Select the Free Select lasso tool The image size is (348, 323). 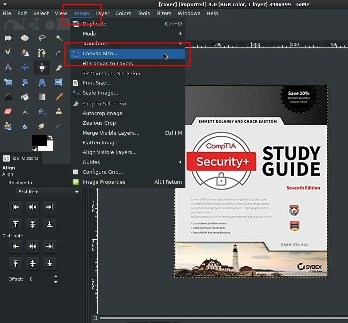42,38
